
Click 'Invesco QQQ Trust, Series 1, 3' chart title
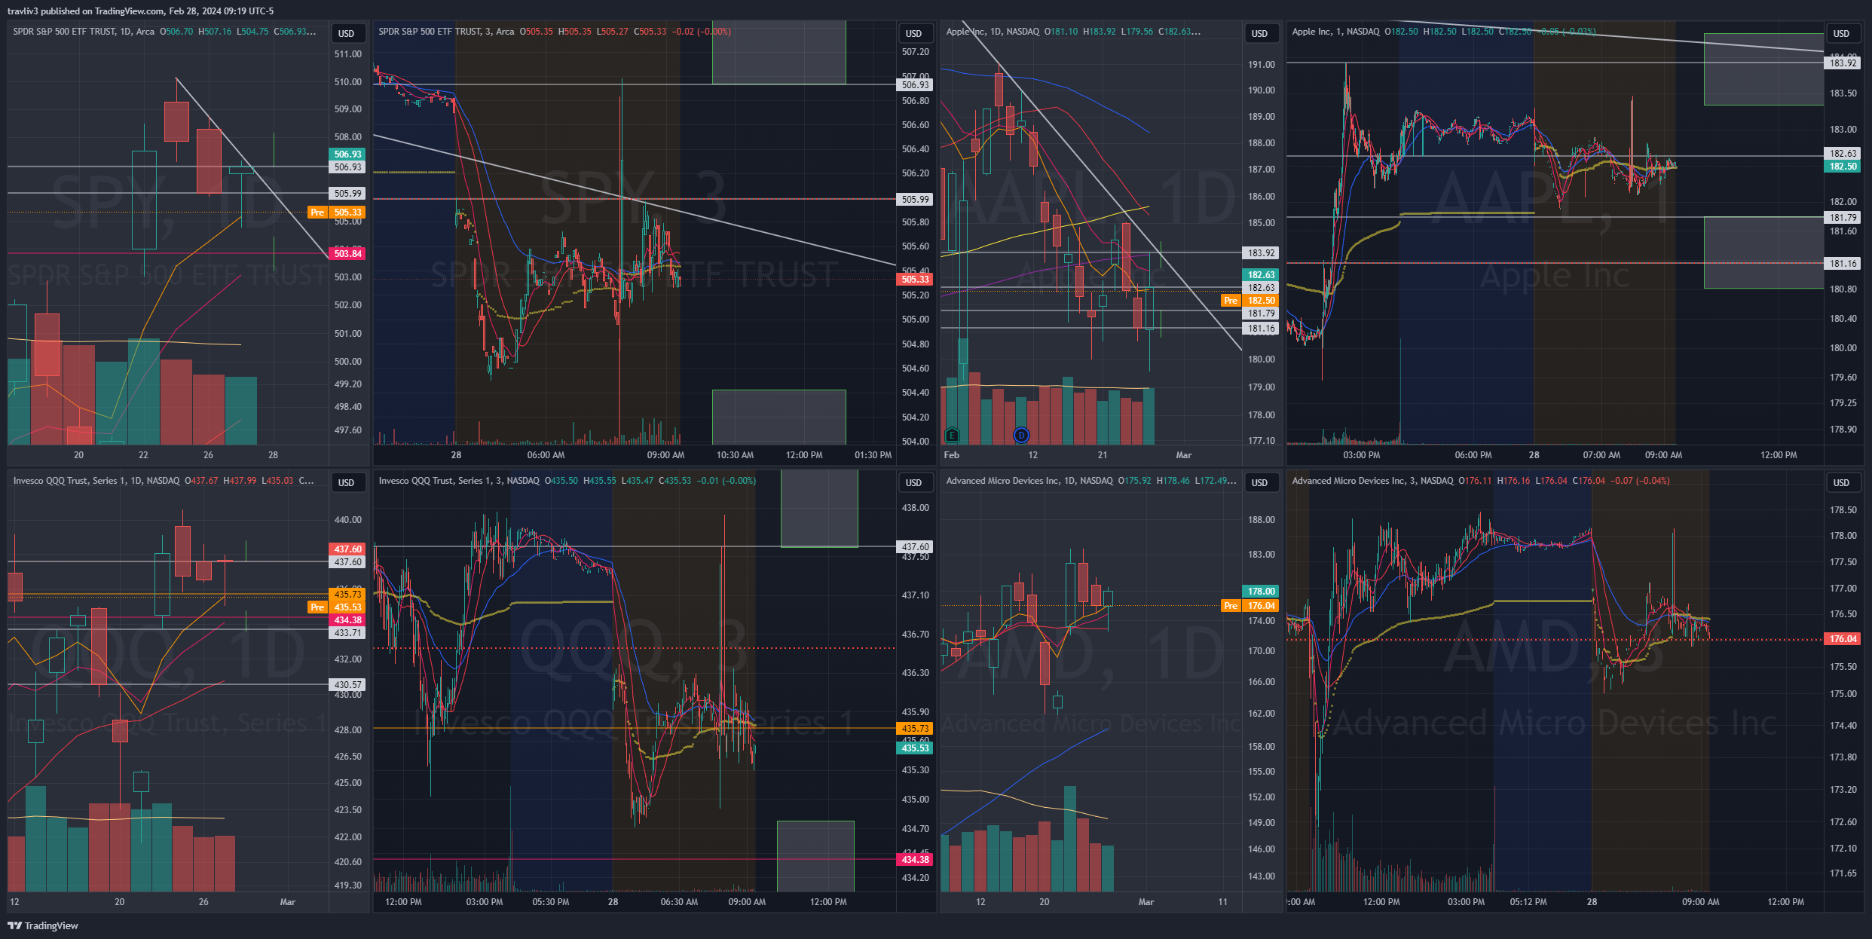441,481
